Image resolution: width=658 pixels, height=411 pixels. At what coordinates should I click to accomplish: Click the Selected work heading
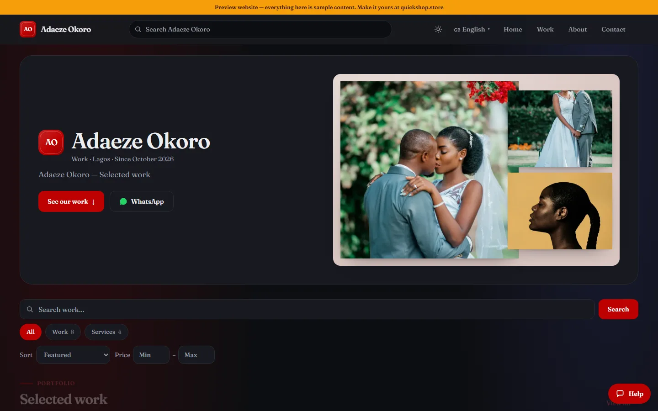64,399
